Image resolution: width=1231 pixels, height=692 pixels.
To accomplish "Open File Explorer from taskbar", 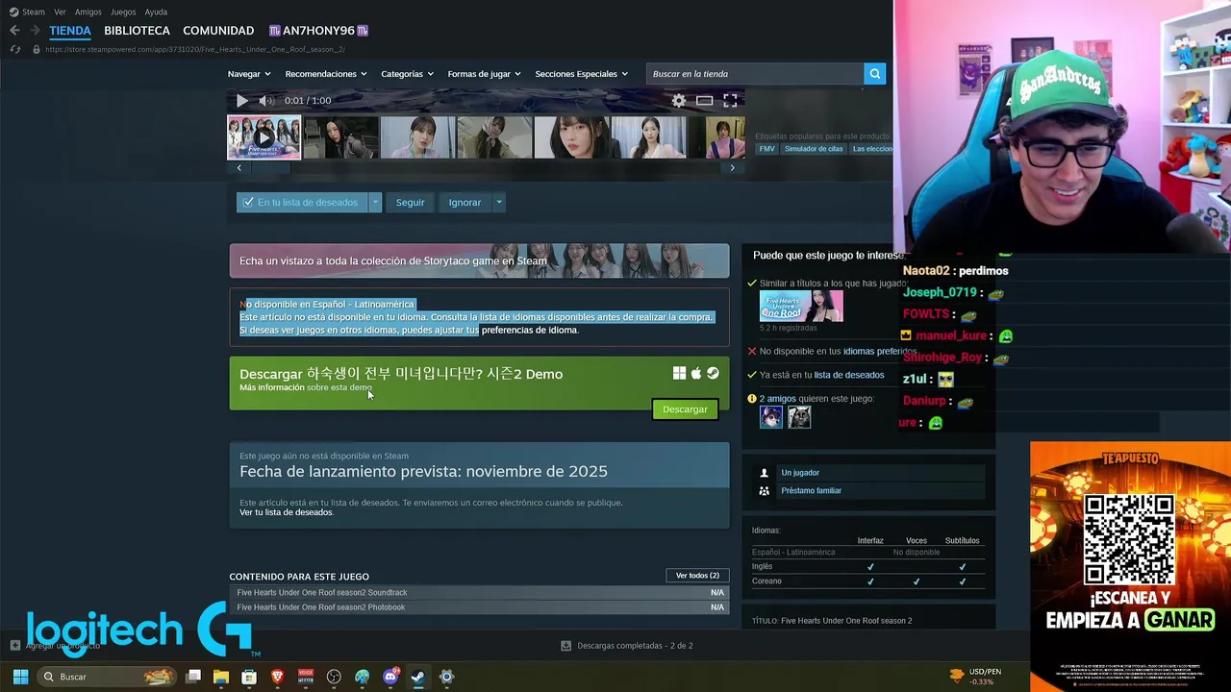I will pyautogui.click(x=221, y=677).
